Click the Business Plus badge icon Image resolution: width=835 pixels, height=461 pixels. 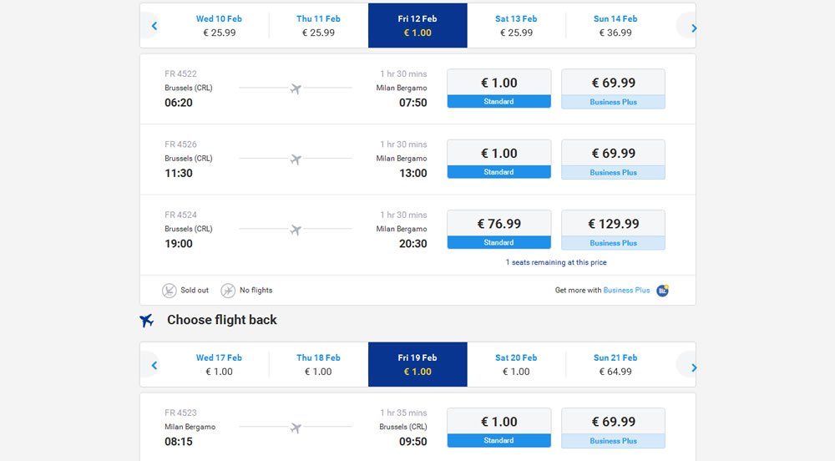662,291
